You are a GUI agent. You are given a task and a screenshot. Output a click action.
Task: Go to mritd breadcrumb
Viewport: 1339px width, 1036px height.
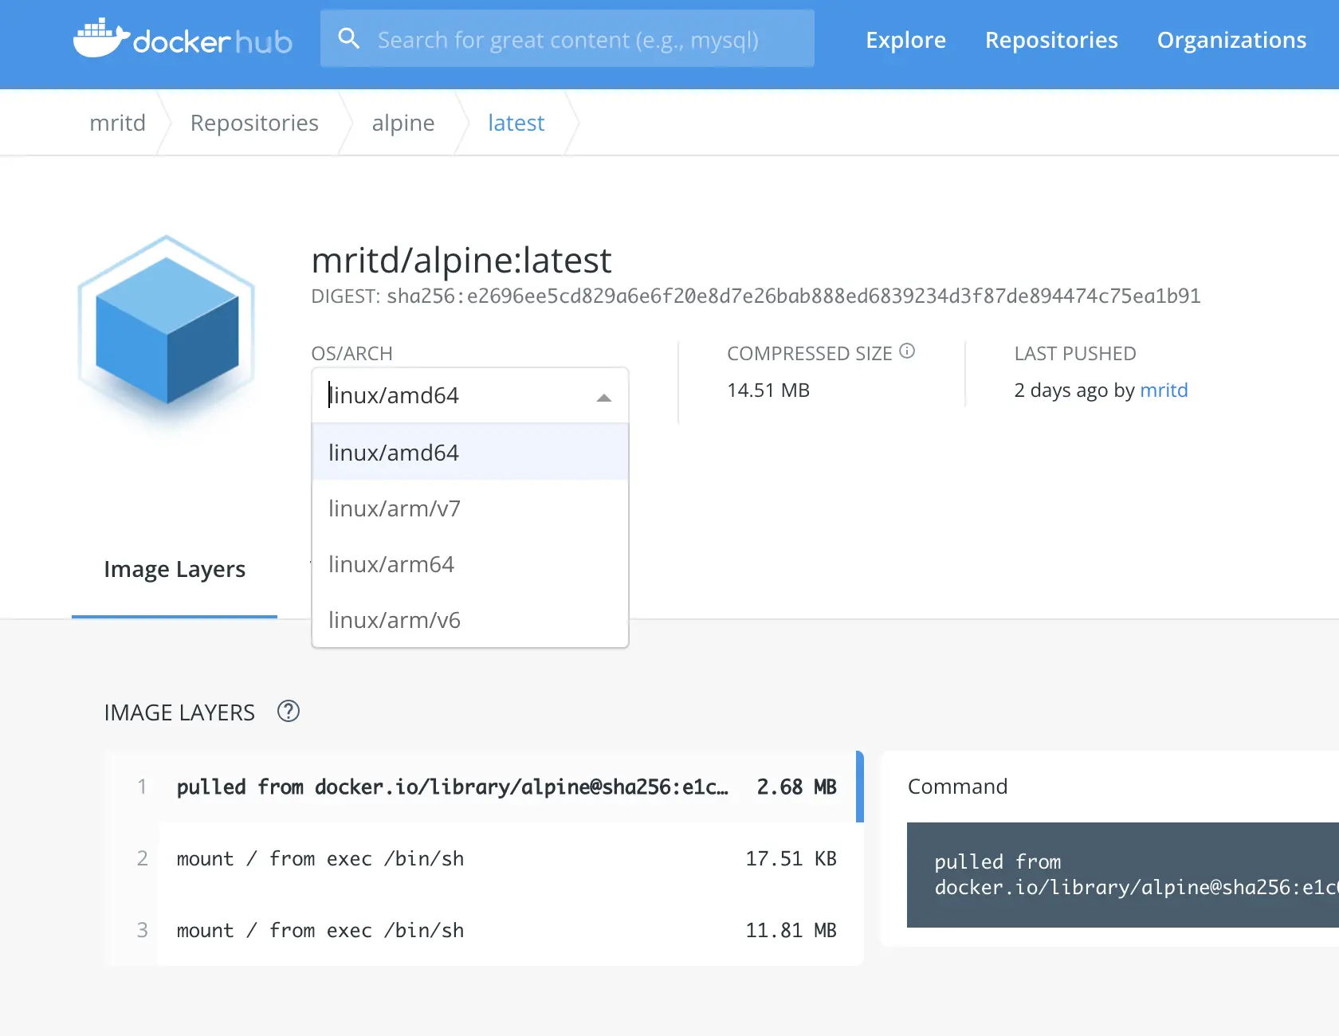click(x=117, y=123)
